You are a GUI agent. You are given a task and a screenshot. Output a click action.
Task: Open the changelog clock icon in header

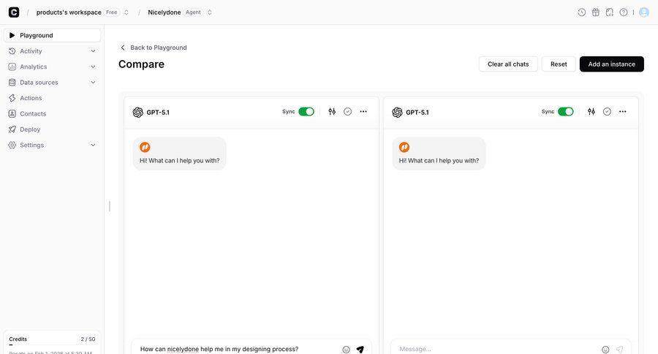coord(582,12)
